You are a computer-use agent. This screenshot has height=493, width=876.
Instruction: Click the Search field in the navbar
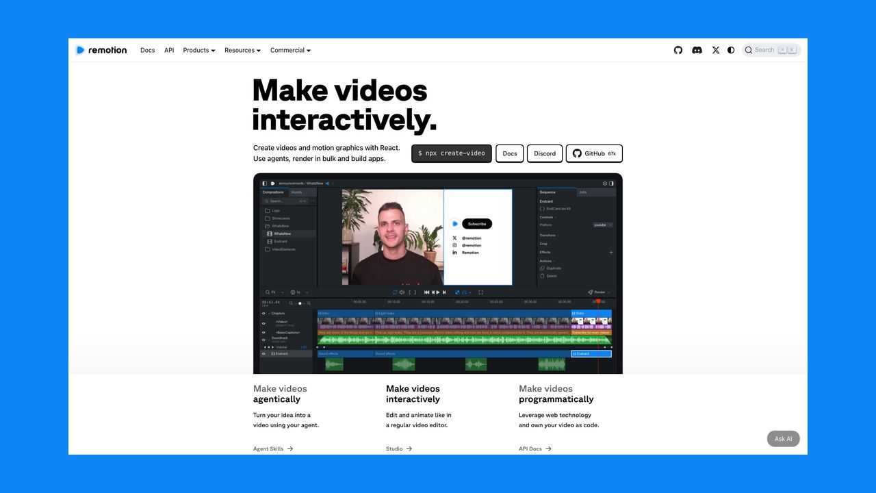pyautogui.click(x=771, y=50)
